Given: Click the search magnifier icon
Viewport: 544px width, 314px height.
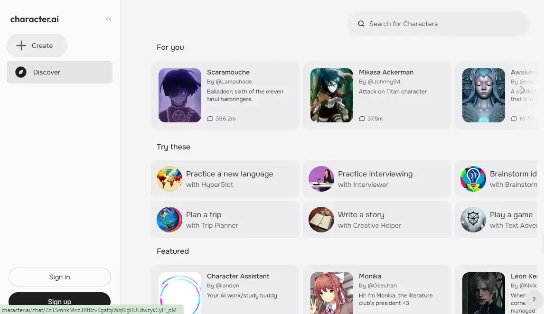Looking at the screenshot, I should [x=361, y=24].
